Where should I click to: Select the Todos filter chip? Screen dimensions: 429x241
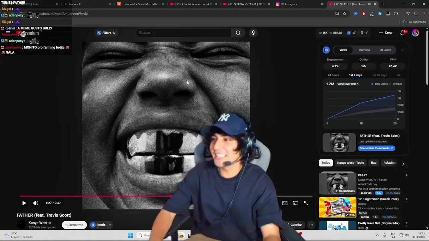[326, 163]
